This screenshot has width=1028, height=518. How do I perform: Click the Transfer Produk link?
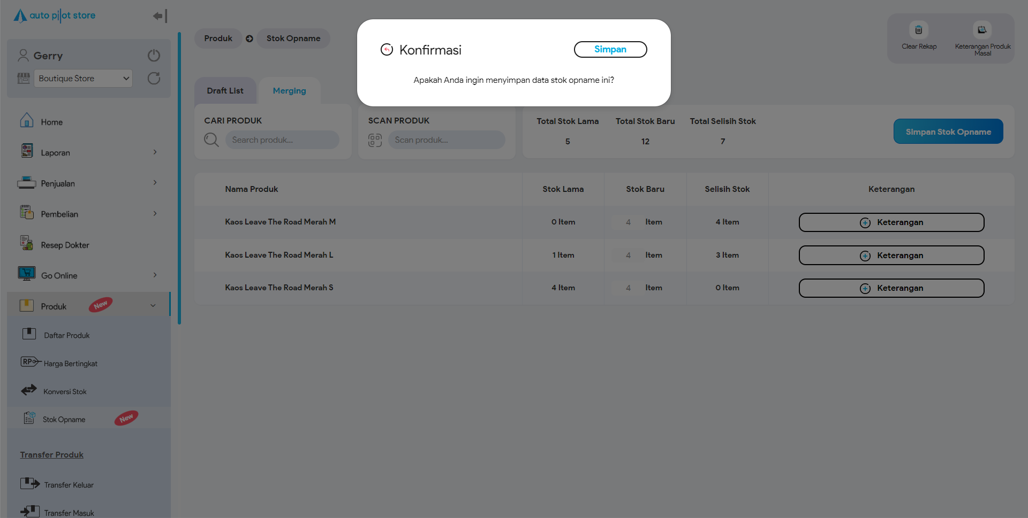[52, 455]
